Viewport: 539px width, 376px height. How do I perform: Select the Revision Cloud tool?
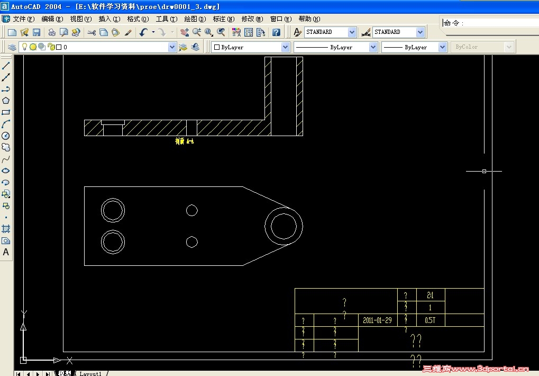point(6,147)
